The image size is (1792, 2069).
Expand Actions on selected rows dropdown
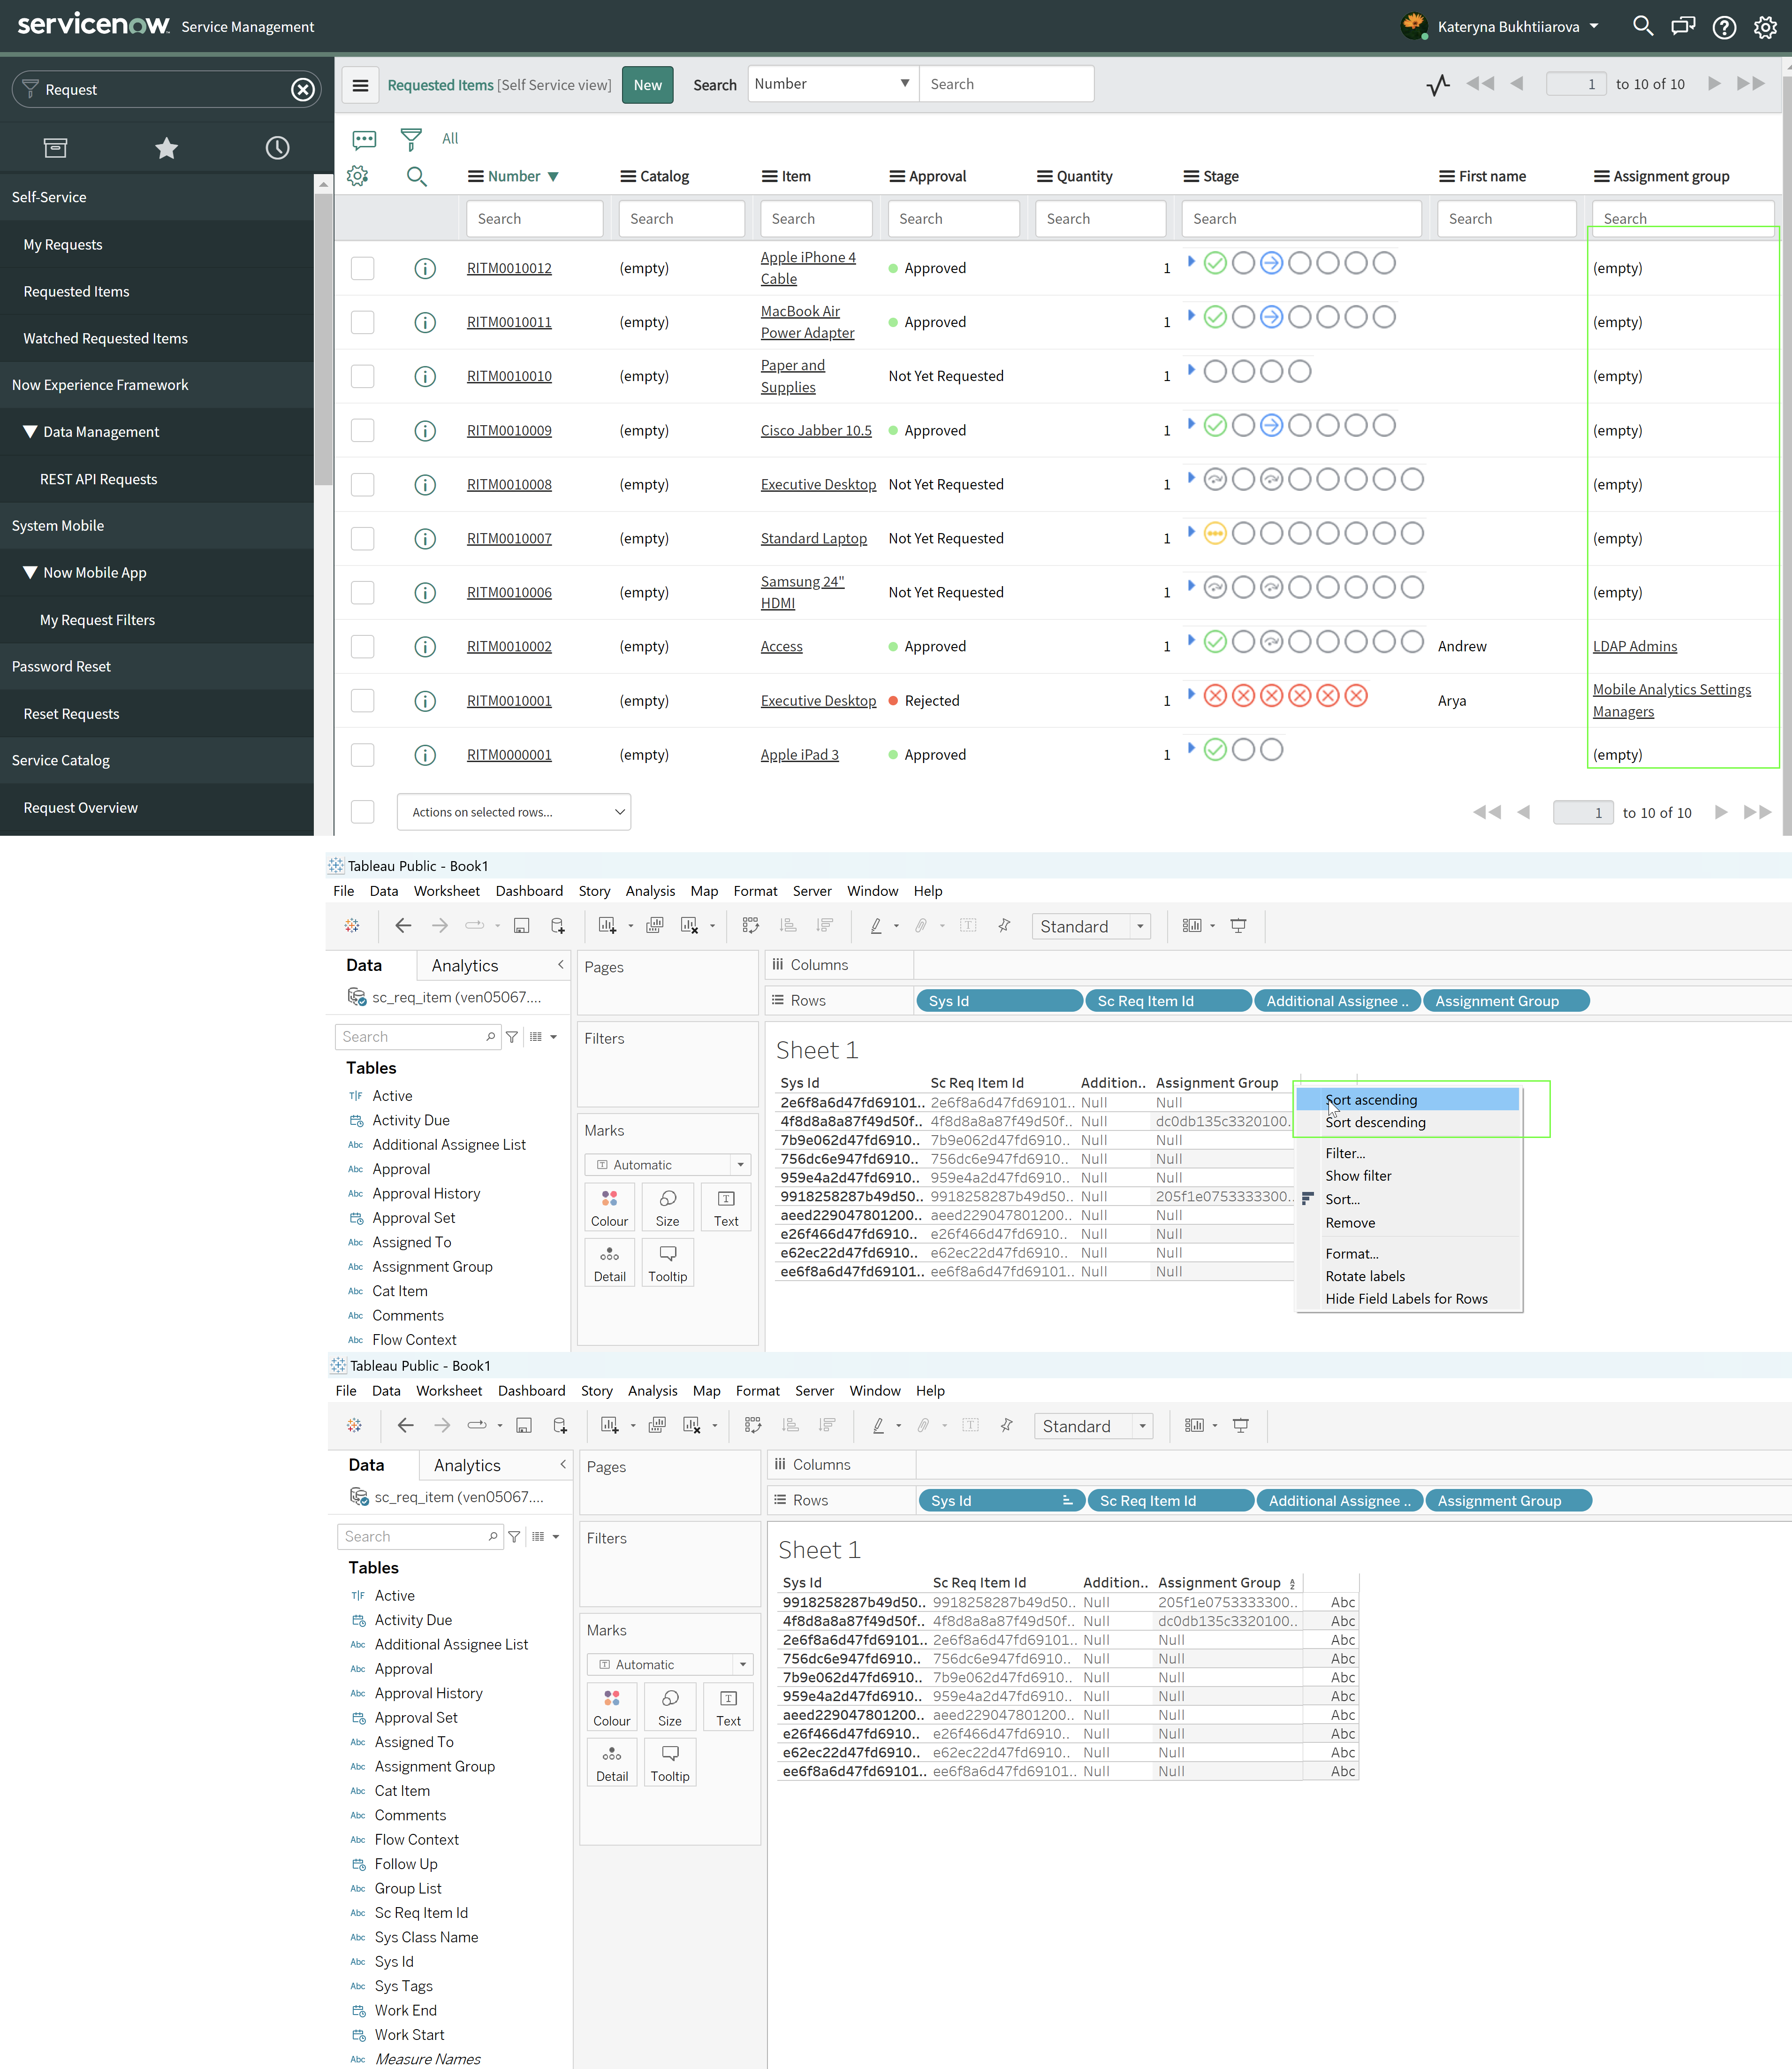pos(513,811)
